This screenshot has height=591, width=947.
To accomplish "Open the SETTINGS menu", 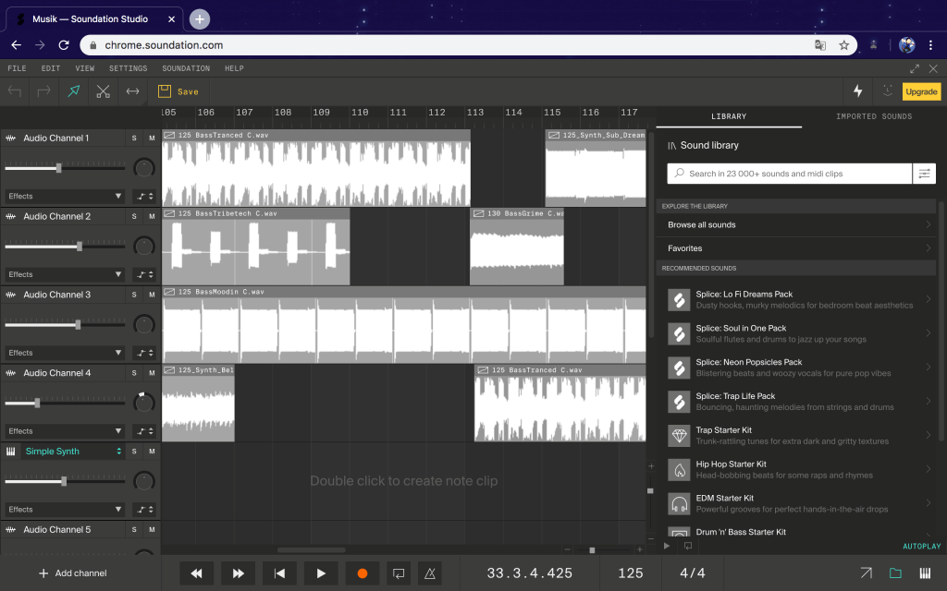I will [128, 68].
